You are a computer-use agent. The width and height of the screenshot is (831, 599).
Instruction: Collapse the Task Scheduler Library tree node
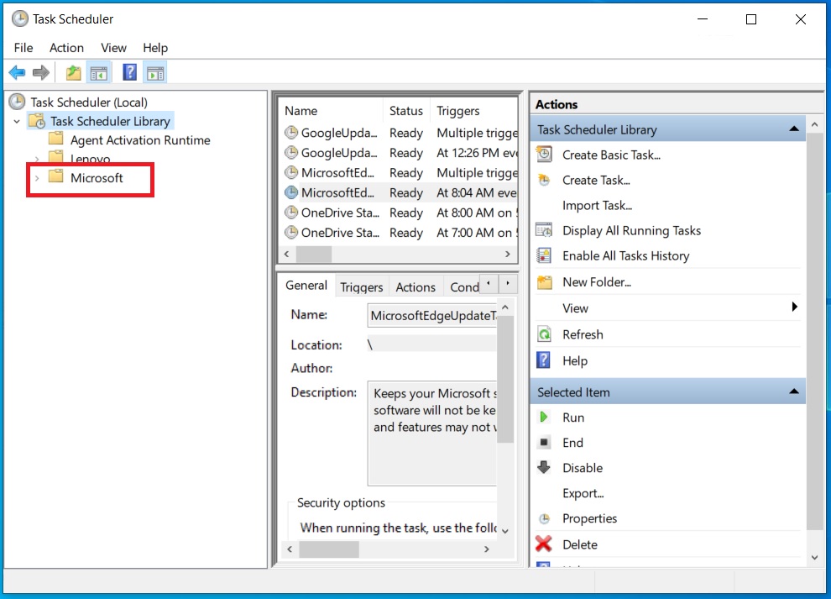click(17, 122)
